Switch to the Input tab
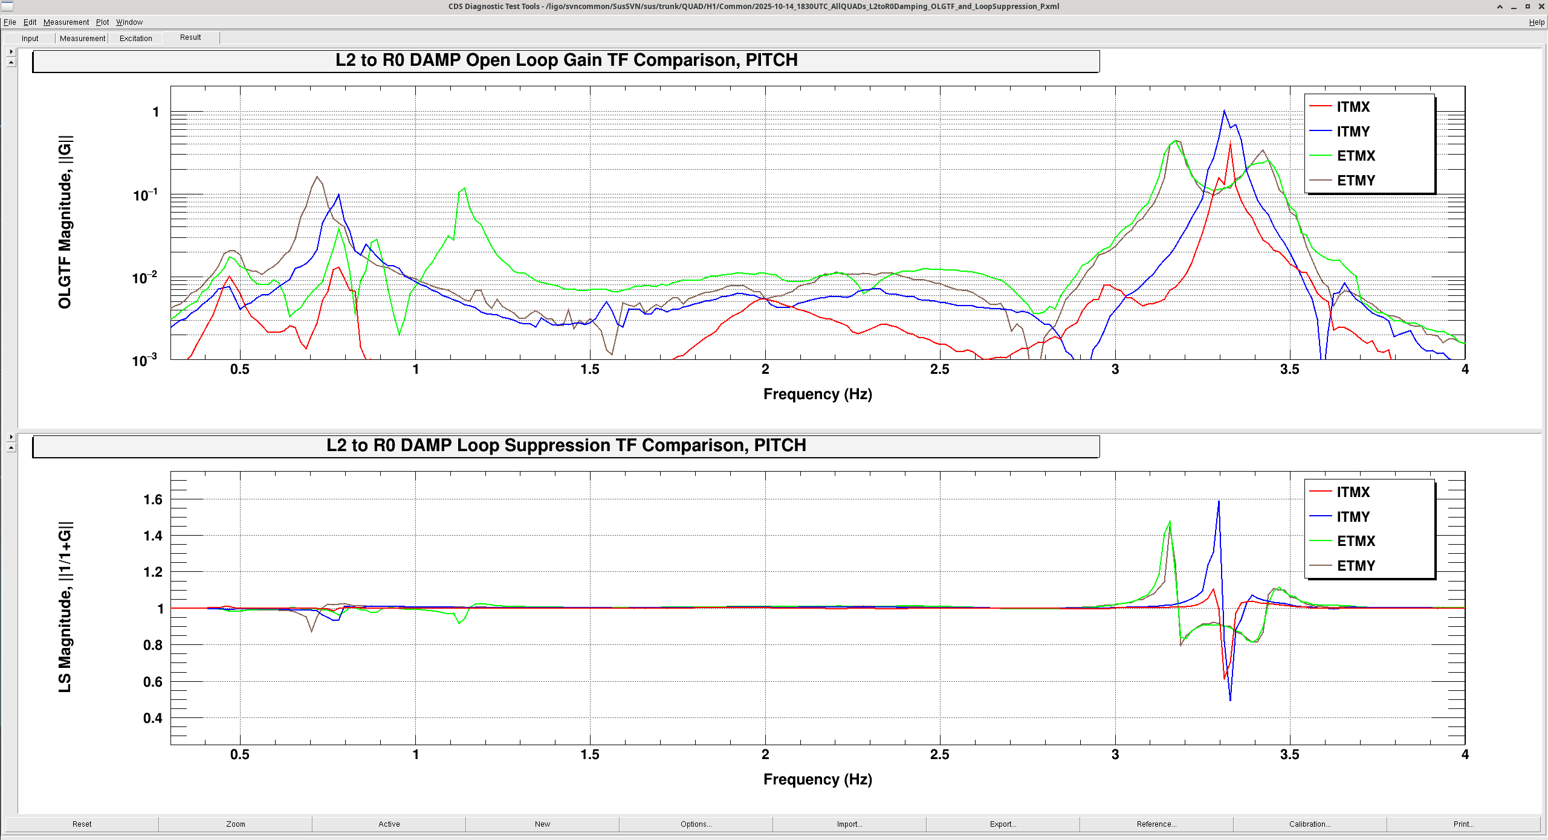1548x840 pixels. tap(30, 38)
